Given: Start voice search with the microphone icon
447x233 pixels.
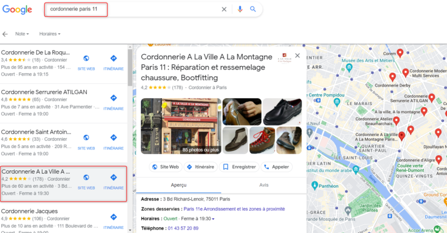Looking at the screenshot, I should [x=240, y=9].
